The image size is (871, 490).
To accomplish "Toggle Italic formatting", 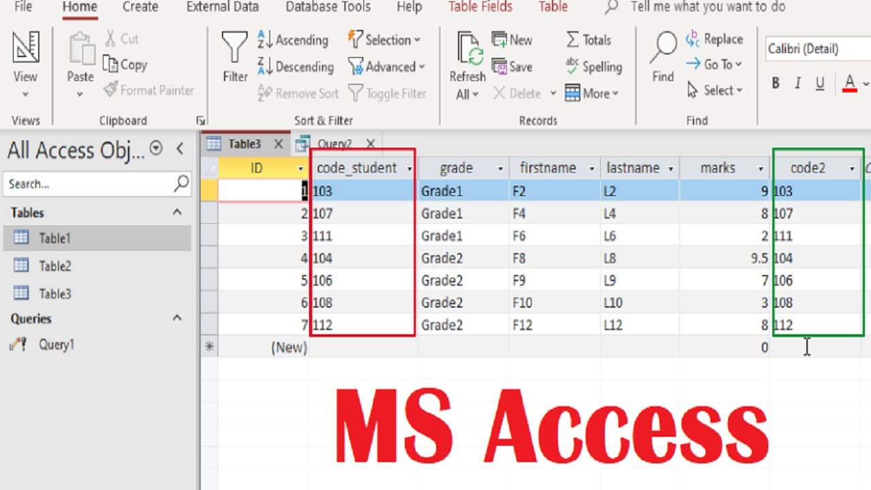I will point(798,84).
